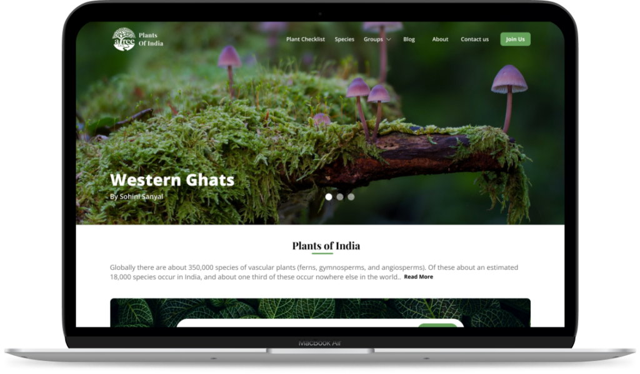
Task: Click the tree logo icon
Action: (x=124, y=39)
